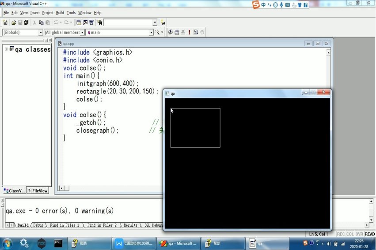Toggle the OVR overtype indicator in status bar
The height and width of the screenshot is (250, 376).
[x=359, y=234]
